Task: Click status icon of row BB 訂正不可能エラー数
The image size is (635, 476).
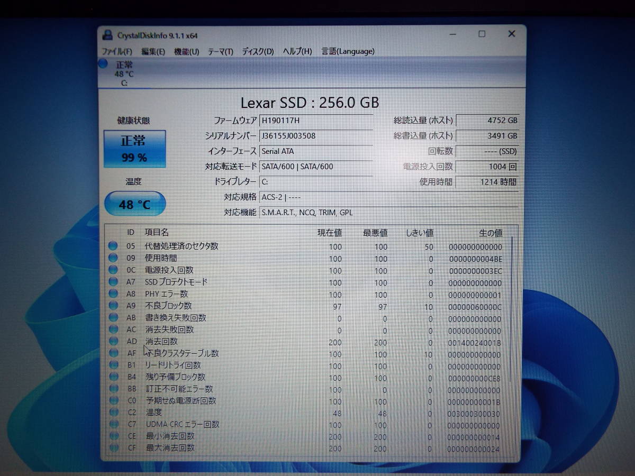Action: [x=113, y=389]
